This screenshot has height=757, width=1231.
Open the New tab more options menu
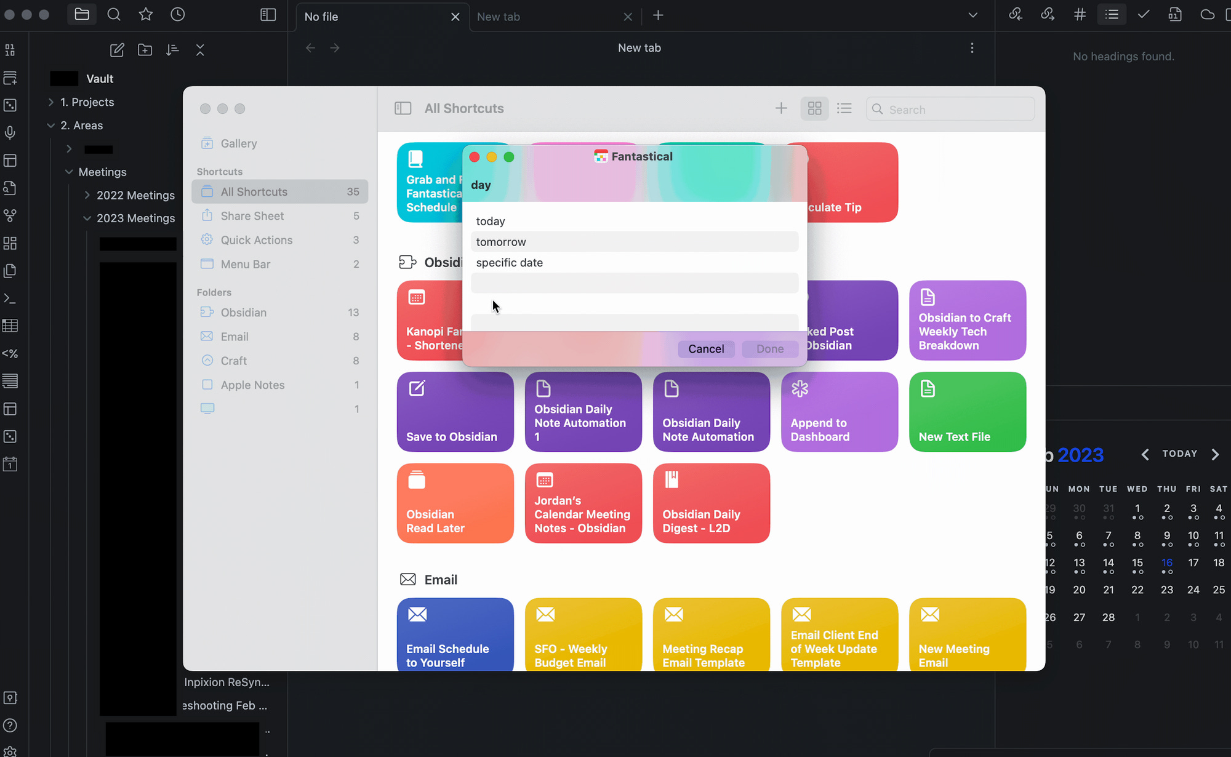tap(972, 48)
